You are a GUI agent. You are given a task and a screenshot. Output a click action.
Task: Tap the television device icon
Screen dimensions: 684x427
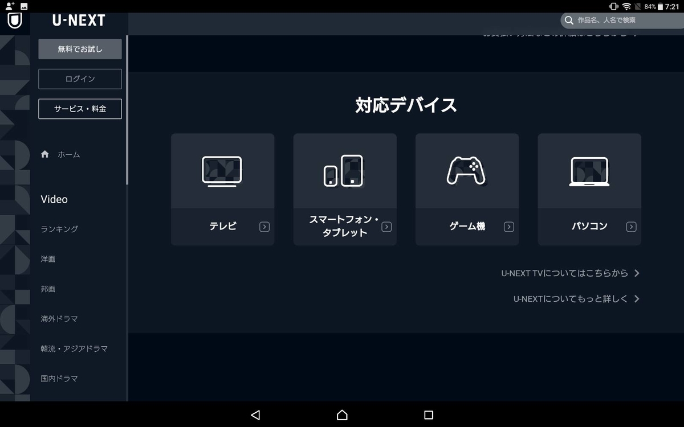tap(222, 171)
